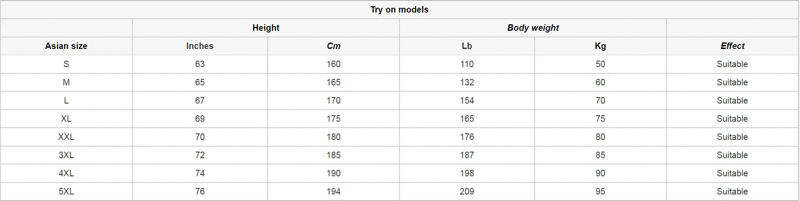Click the 209 lb weight value

[467, 191]
